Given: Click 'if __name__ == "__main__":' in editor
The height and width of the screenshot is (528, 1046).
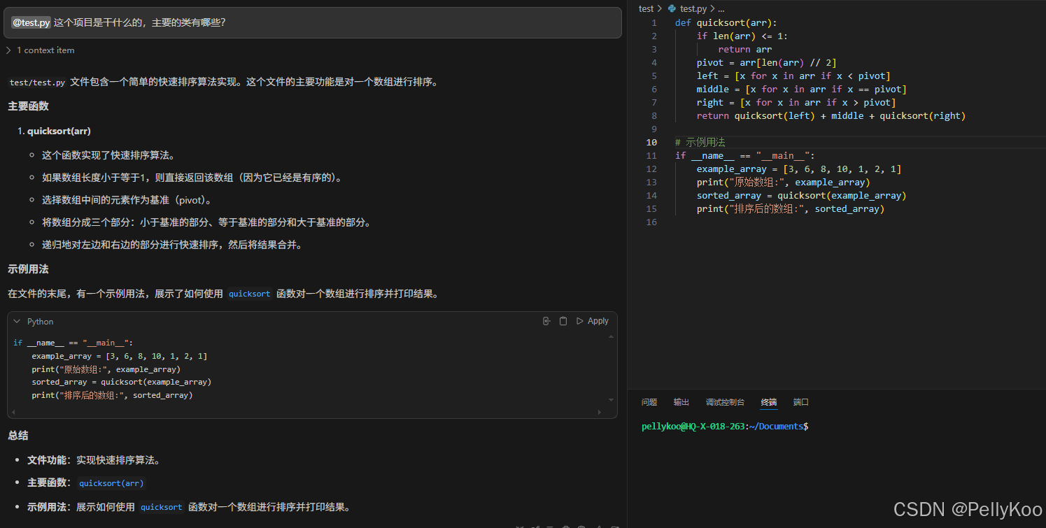Looking at the screenshot, I should (745, 156).
